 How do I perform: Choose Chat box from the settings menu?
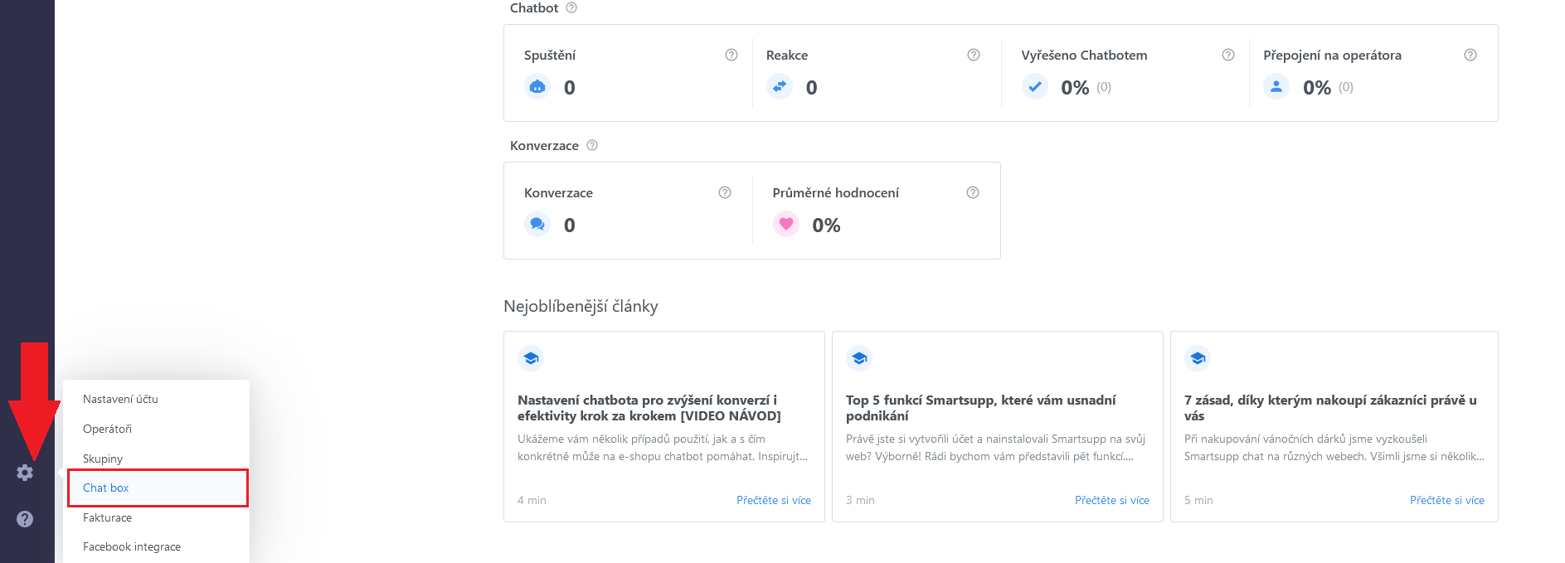tap(106, 488)
